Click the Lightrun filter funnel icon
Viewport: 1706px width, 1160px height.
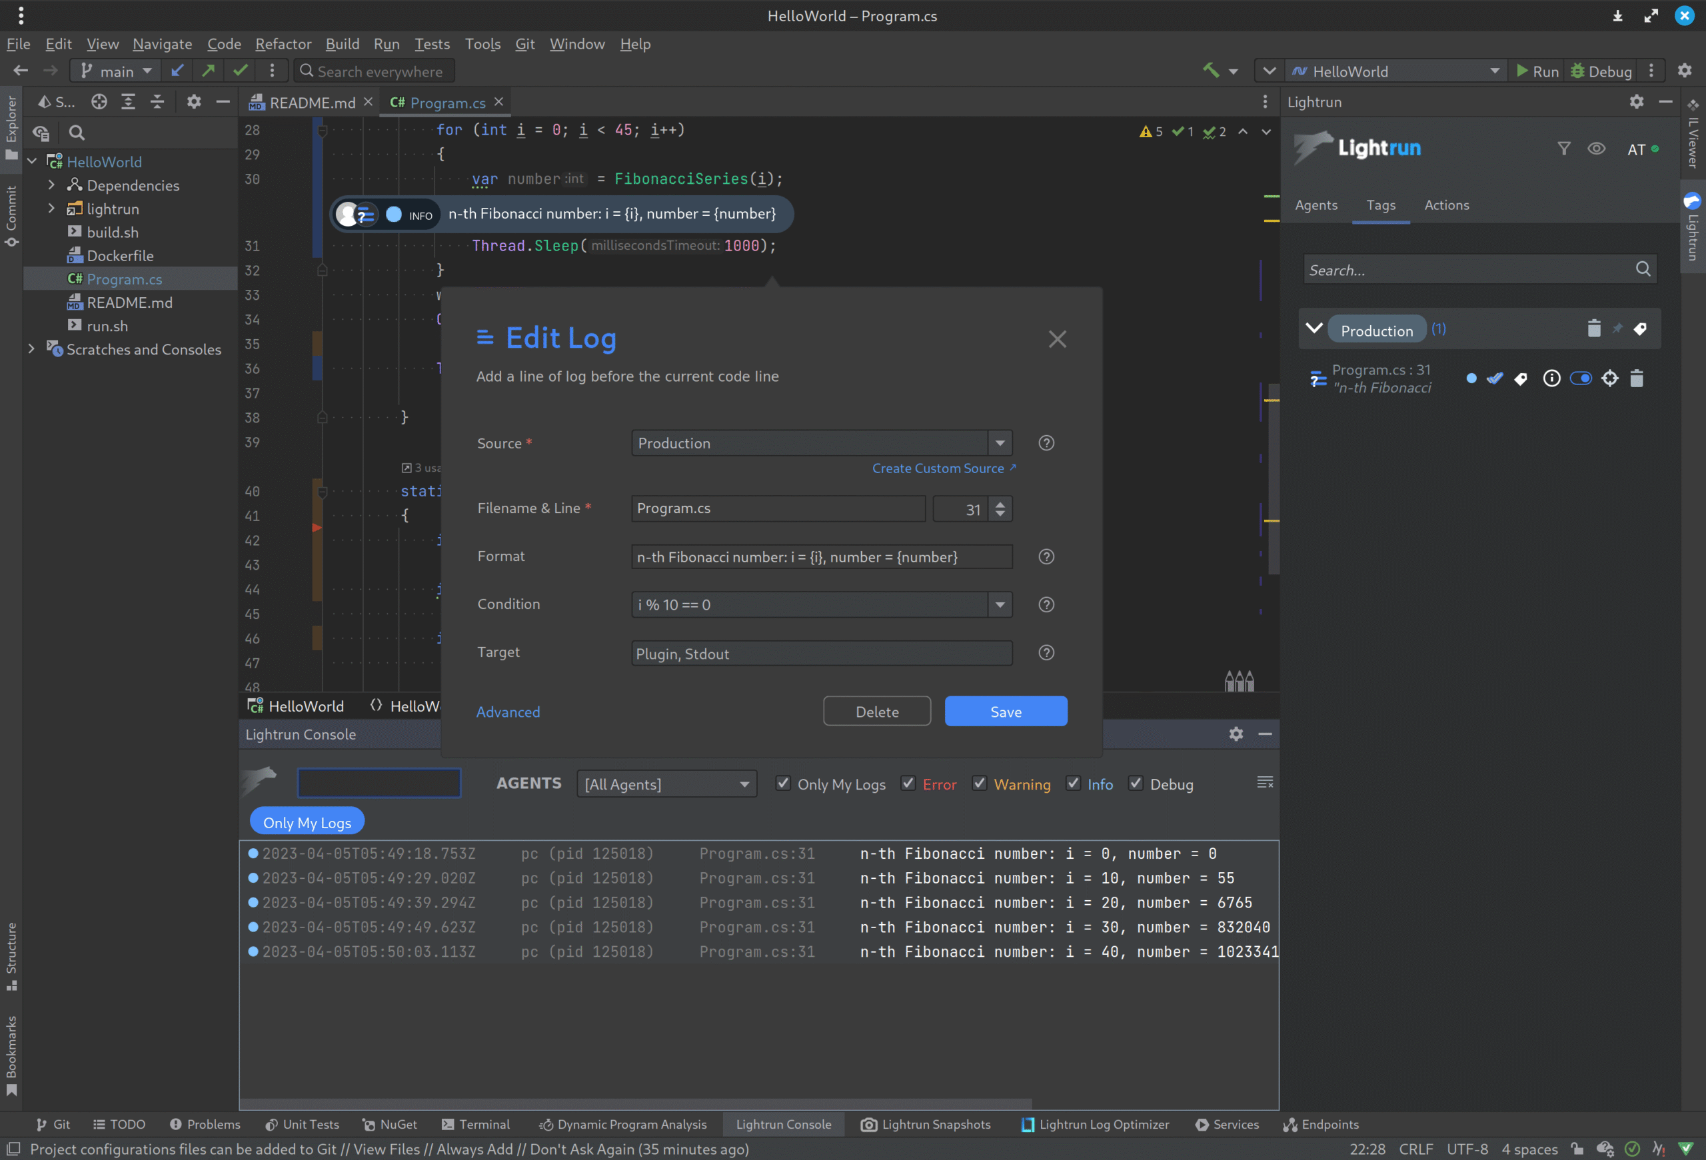(1563, 149)
